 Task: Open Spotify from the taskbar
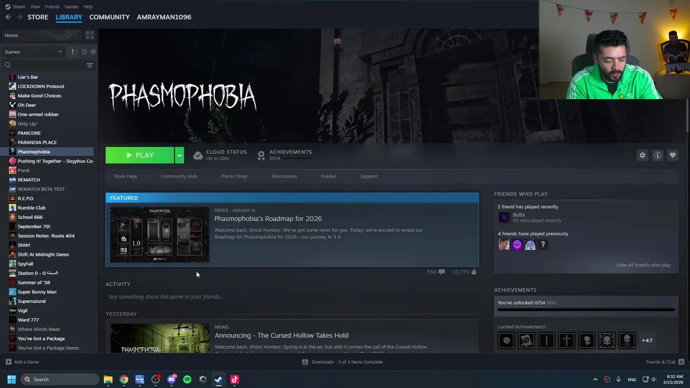(x=187, y=379)
